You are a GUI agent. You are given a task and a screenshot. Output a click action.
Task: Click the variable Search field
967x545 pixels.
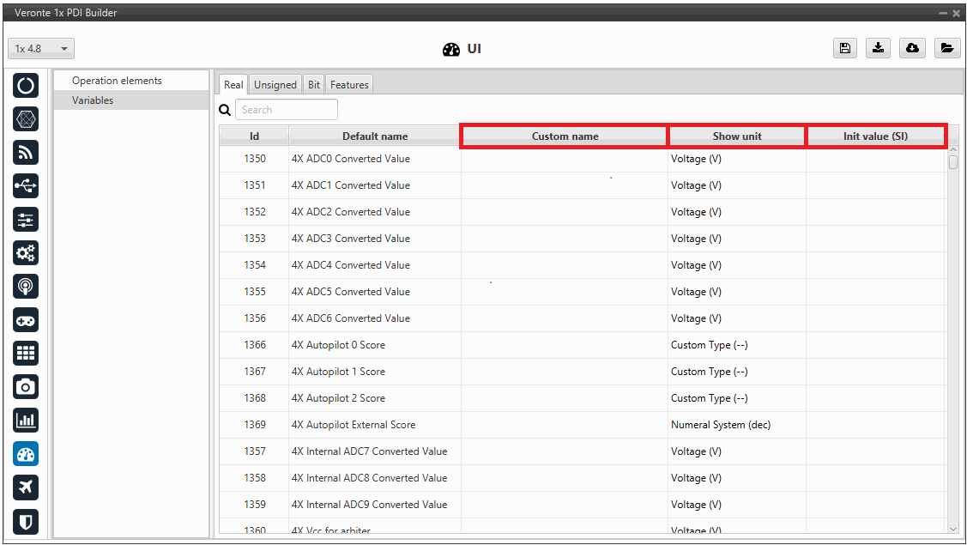[287, 110]
